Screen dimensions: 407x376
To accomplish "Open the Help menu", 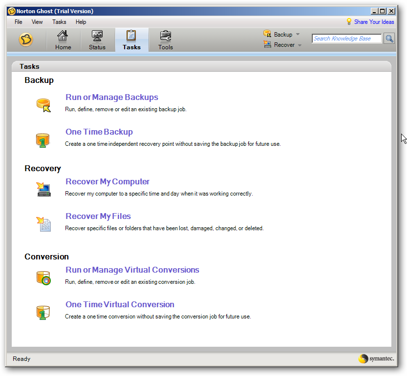I will (81, 22).
